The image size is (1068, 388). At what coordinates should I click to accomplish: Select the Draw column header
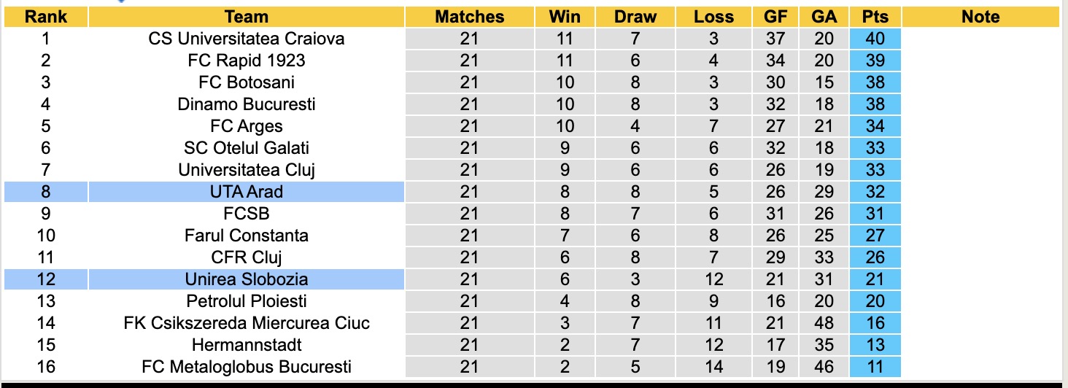[635, 17]
